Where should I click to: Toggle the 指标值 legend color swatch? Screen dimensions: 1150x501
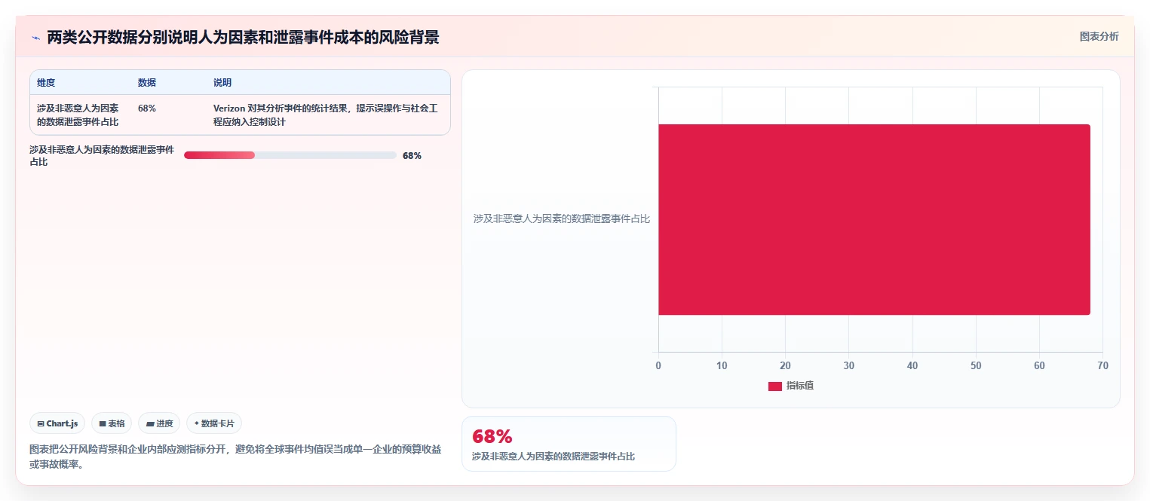point(775,386)
